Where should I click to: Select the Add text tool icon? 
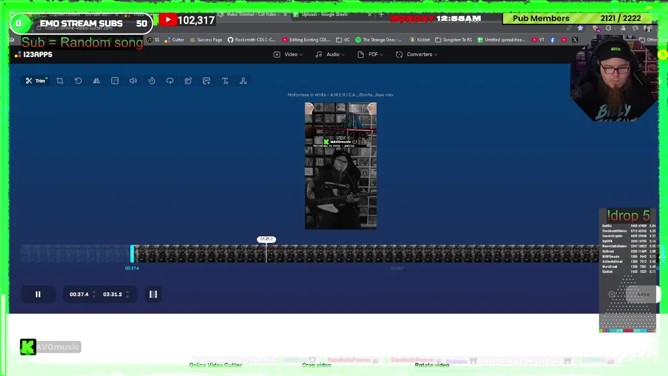click(225, 81)
